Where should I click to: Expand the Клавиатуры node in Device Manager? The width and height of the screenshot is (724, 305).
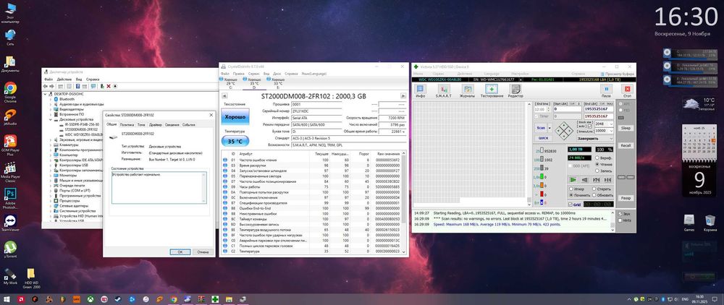(x=50, y=145)
